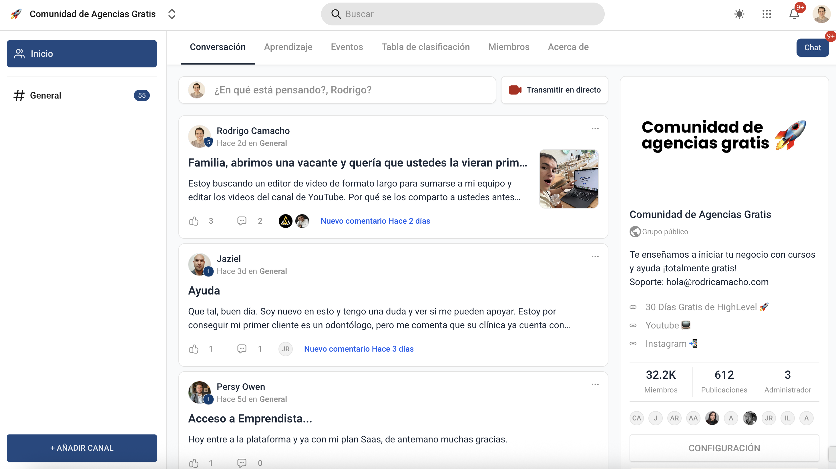This screenshot has width=836, height=469.
Task: Click 'Nuevo comentario Hace 3 días' link
Action: pyautogui.click(x=359, y=349)
